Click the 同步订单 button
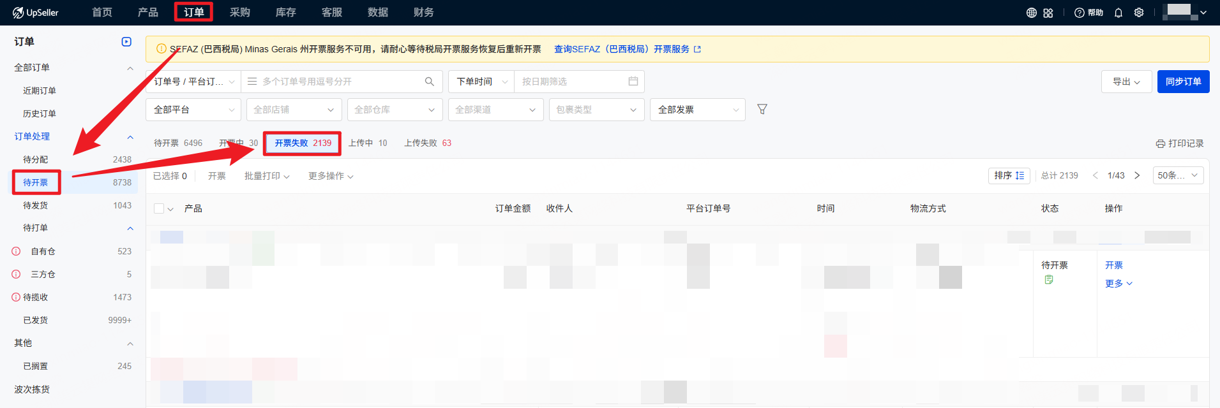 click(x=1183, y=82)
